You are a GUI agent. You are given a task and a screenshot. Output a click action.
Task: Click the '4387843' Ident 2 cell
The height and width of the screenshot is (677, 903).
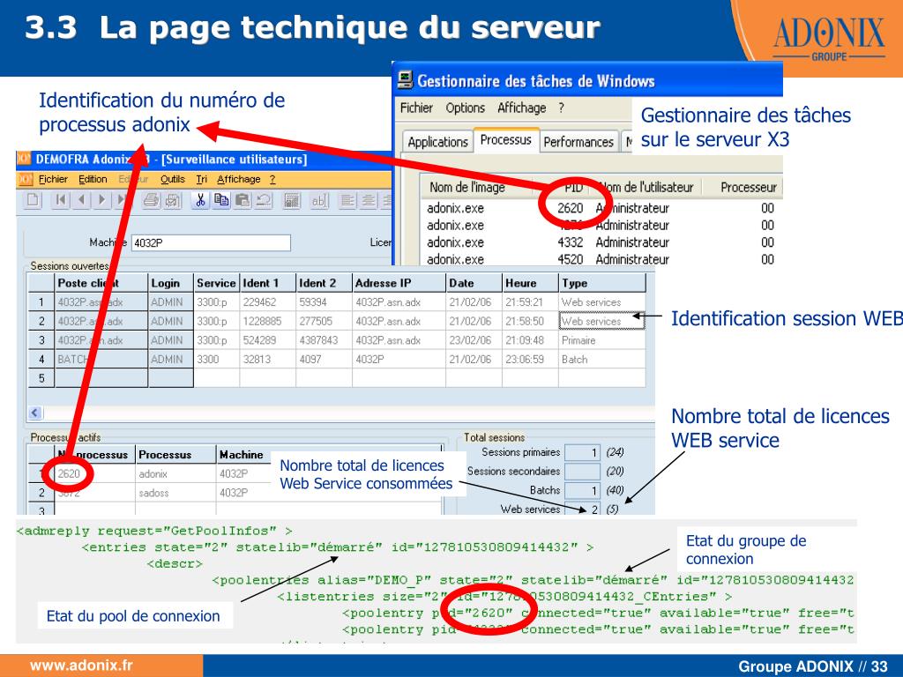coord(324,340)
